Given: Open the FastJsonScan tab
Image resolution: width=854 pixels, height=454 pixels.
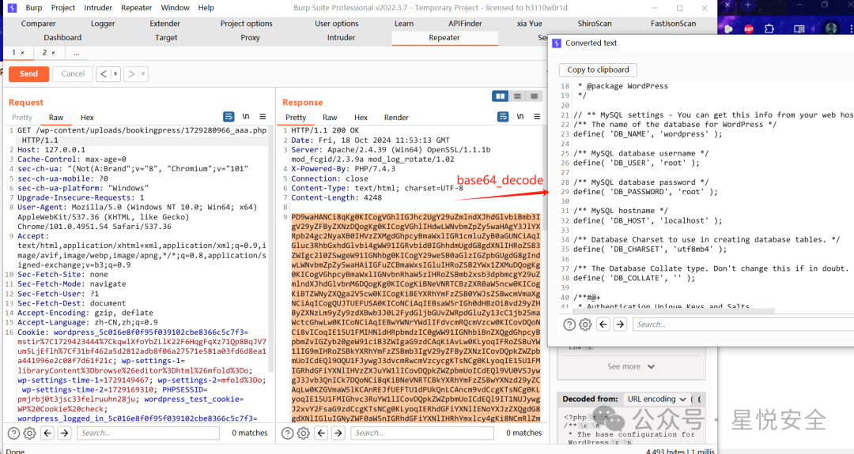Looking at the screenshot, I should tap(673, 24).
